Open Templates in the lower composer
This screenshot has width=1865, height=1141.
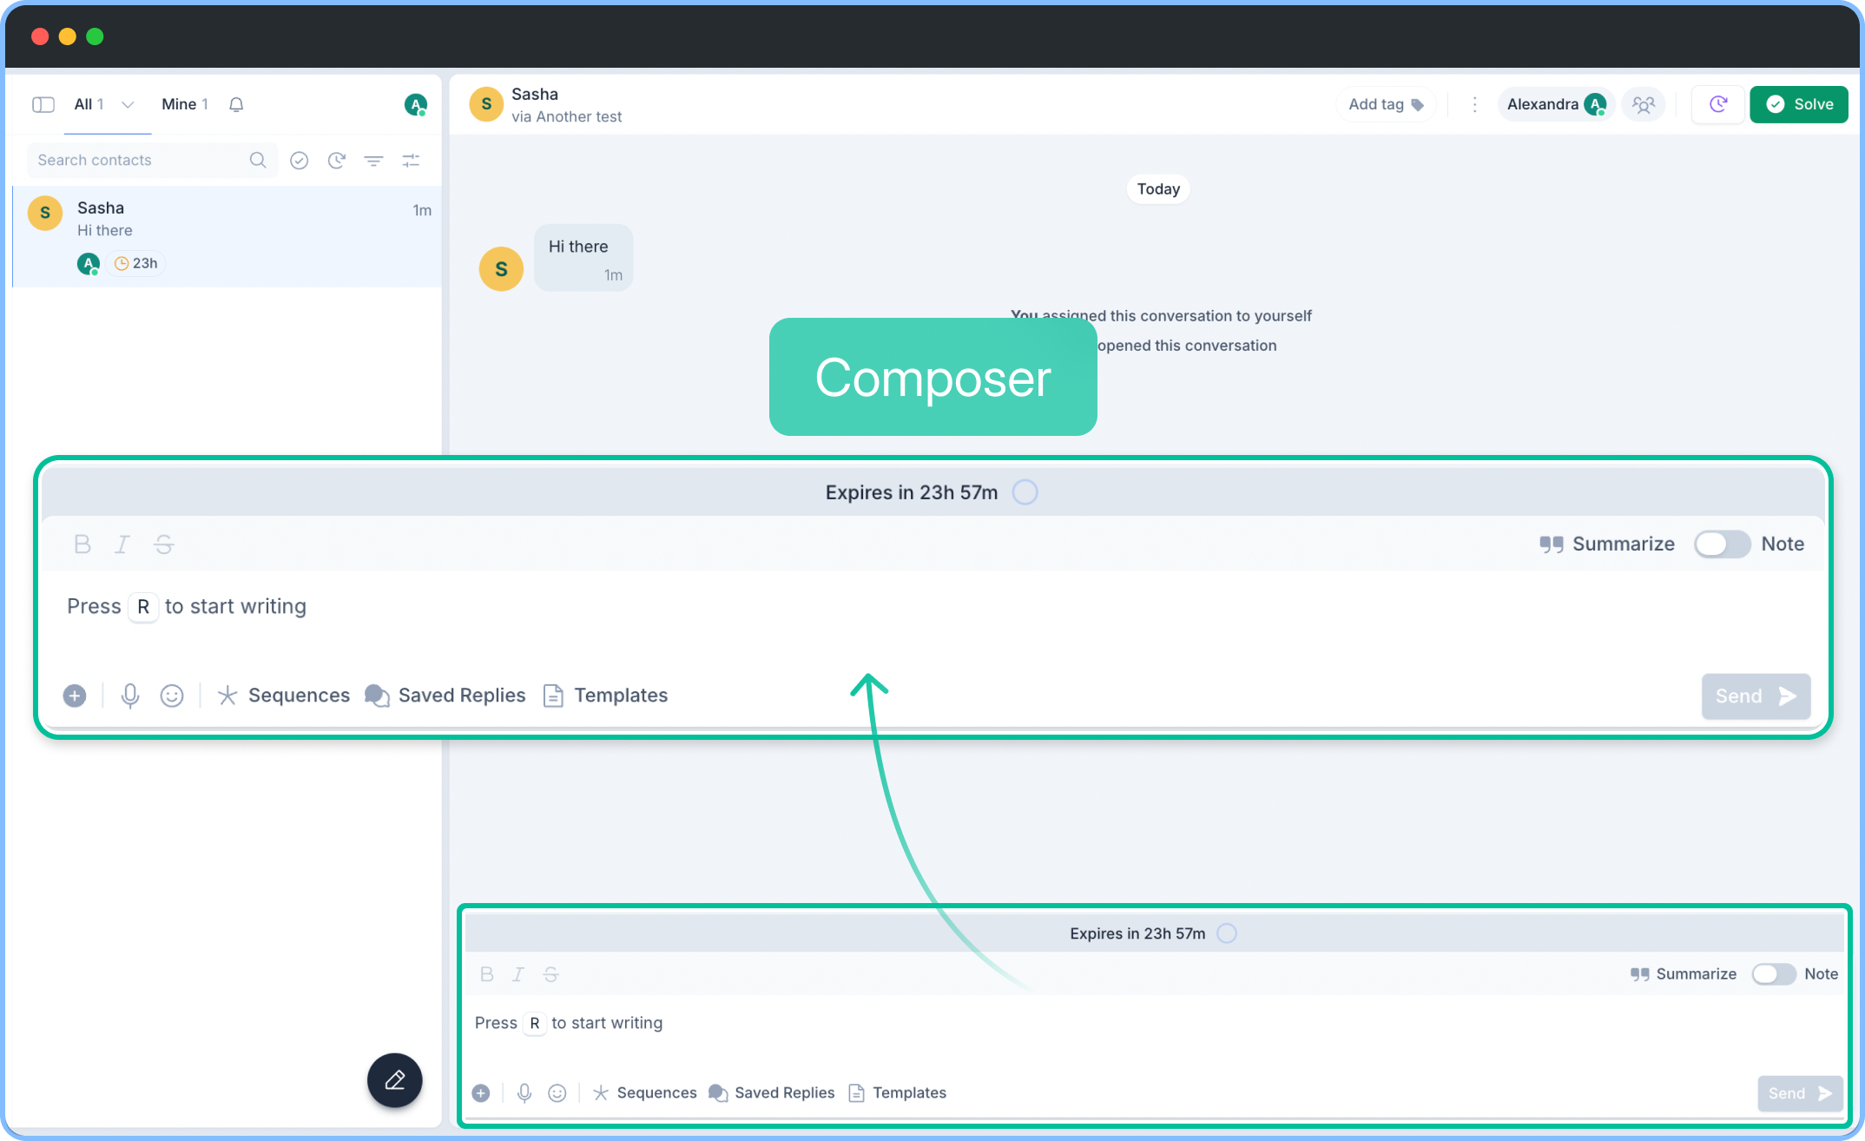point(898,1093)
